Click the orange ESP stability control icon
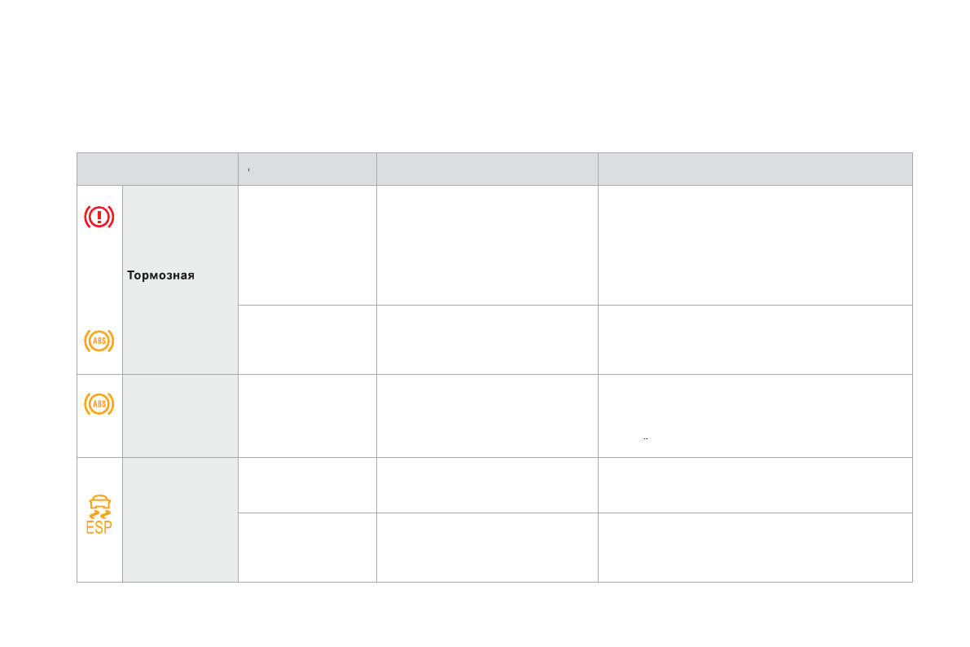This screenshot has height=647, width=970. pos(99,515)
